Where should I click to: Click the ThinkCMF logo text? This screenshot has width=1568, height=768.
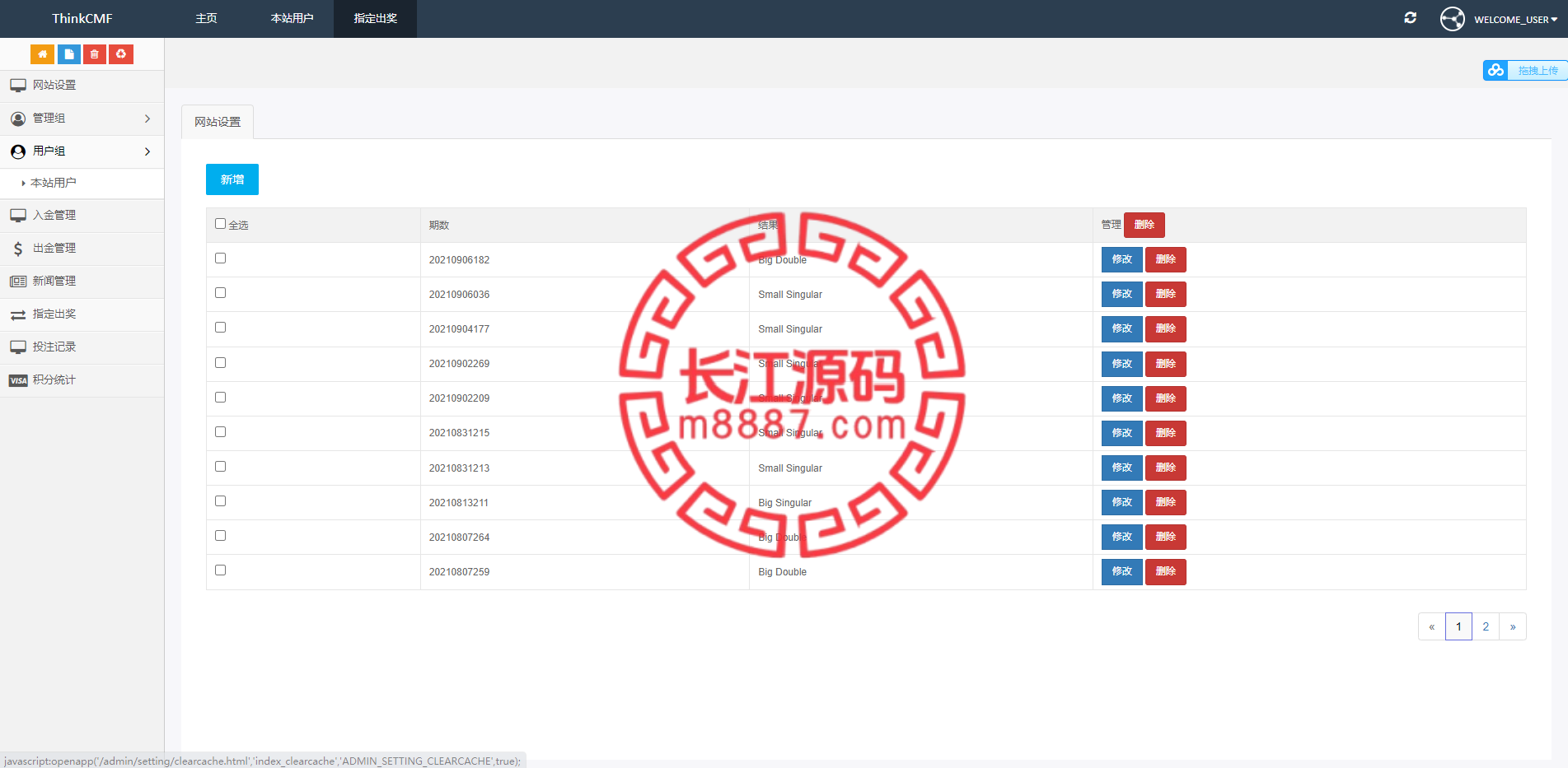(x=82, y=18)
